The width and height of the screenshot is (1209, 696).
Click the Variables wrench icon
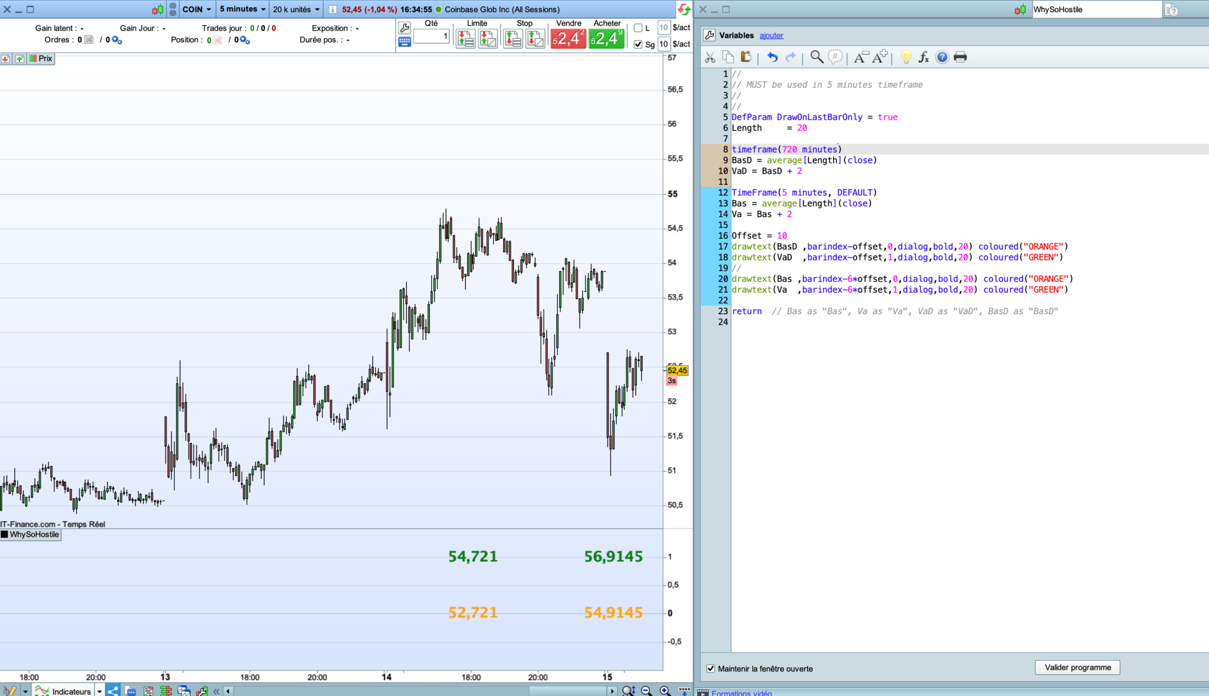tap(709, 35)
